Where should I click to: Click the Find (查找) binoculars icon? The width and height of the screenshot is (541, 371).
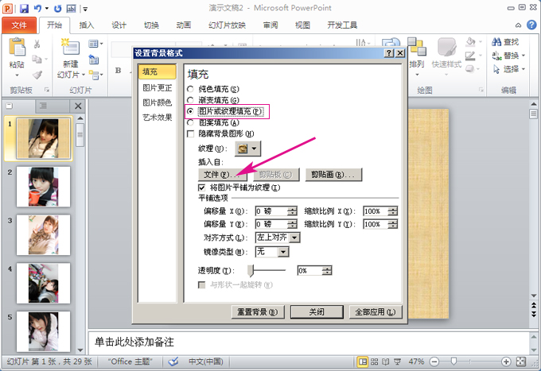tap(496, 42)
